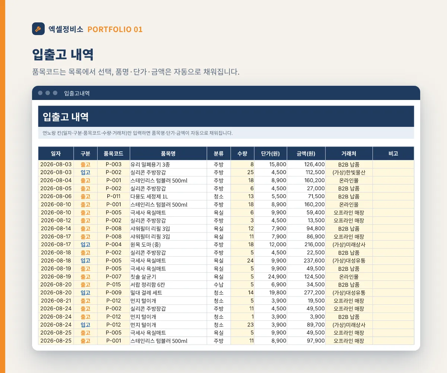Select the date cell 2026-08-05
The height and width of the screenshot is (373, 447).
56,188
